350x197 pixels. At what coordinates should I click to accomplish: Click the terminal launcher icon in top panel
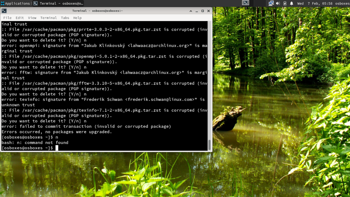245,3
